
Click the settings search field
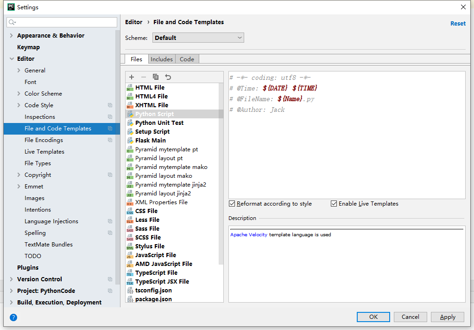point(62,22)
